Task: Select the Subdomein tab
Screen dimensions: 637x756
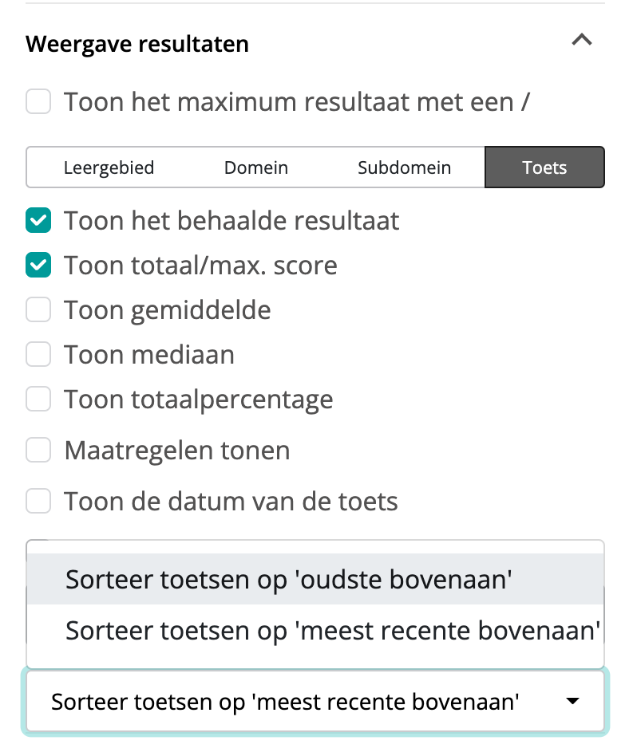Action: pos(404,167)
